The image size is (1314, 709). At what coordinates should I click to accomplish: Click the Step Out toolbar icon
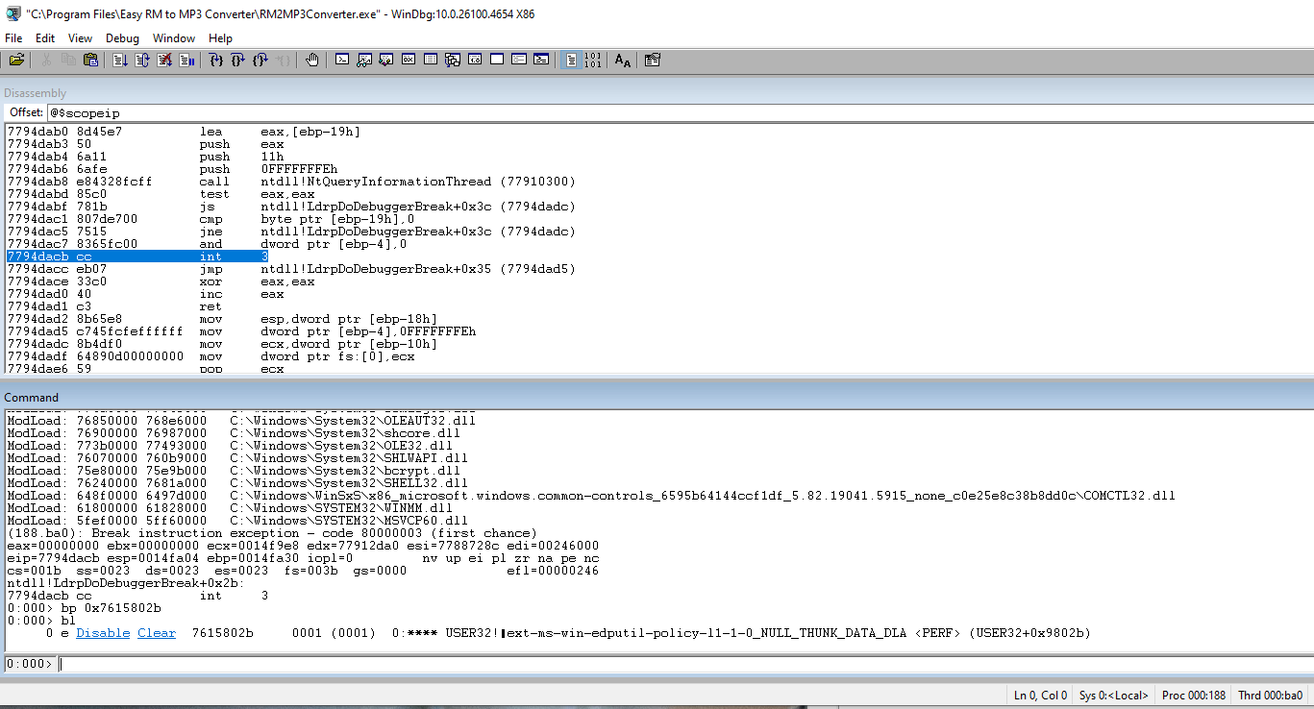260,61
